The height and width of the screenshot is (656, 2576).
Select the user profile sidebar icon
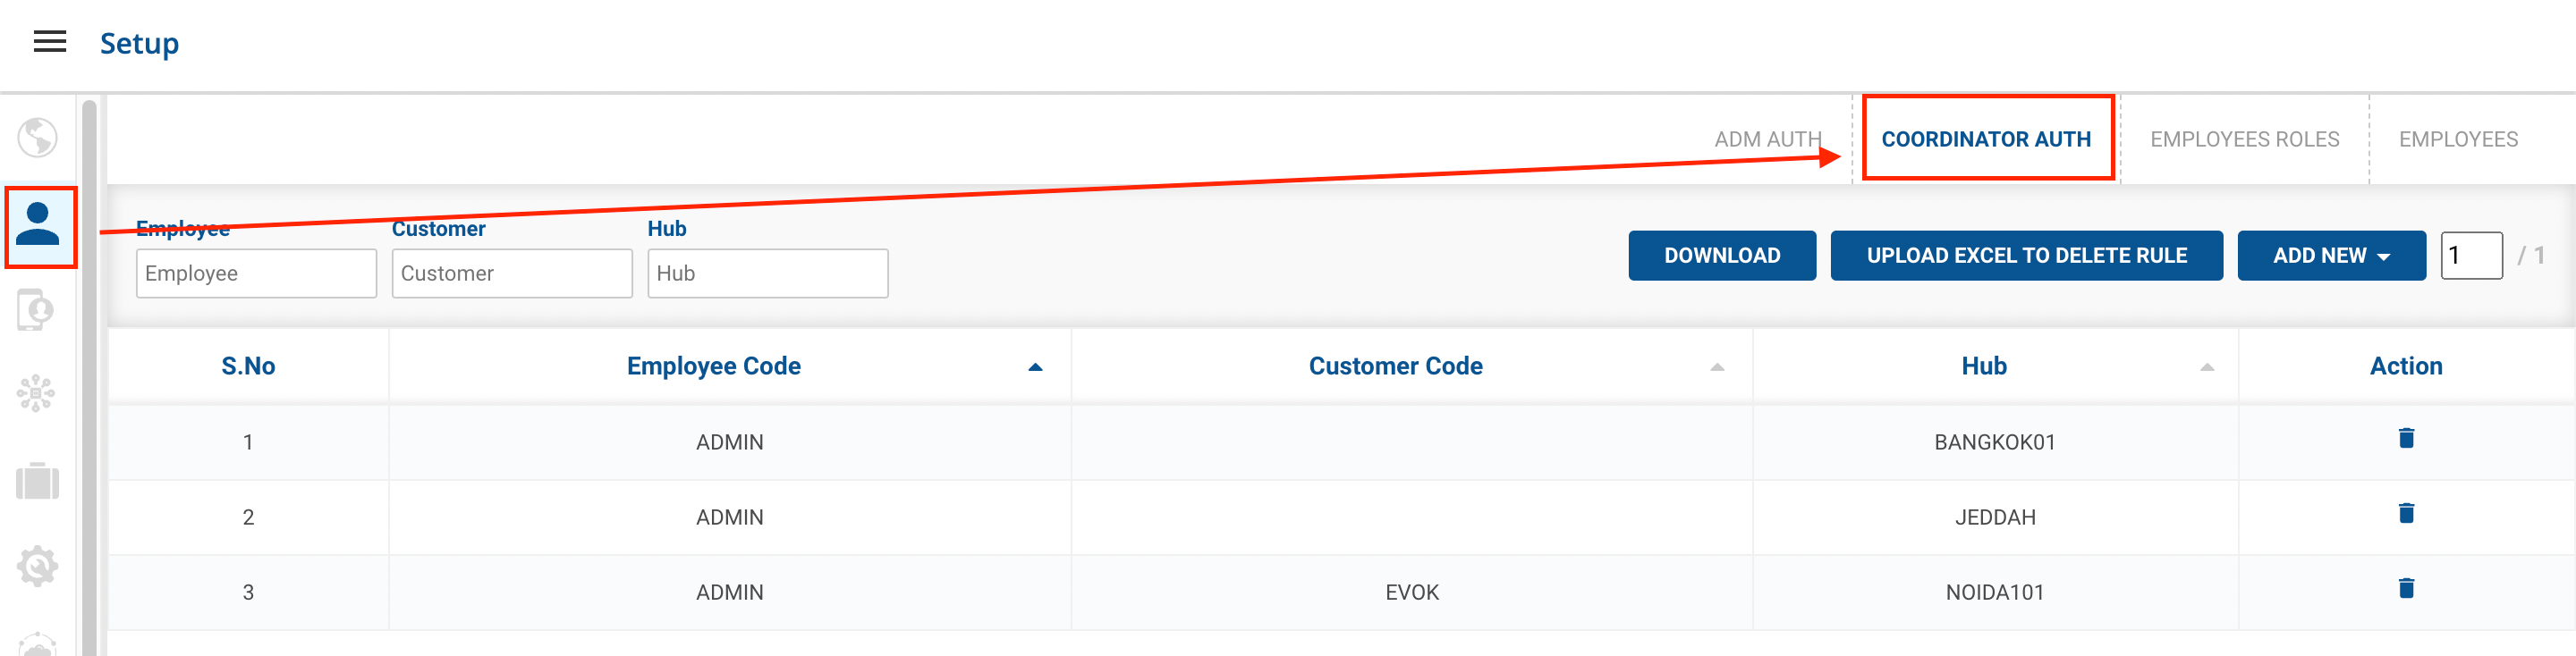click(39, 224)
